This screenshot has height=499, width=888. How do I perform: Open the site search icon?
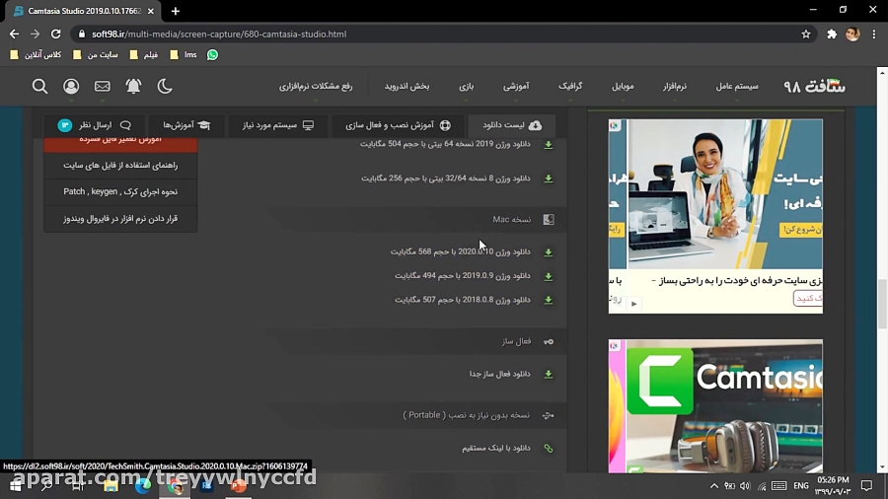[x=39, y=86]
